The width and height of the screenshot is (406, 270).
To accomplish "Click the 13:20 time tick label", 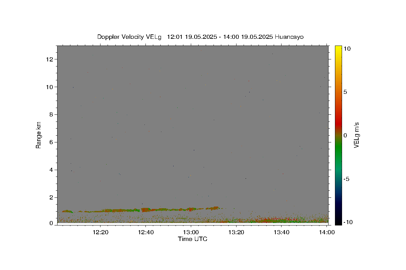I will click(x=236, y=232).
